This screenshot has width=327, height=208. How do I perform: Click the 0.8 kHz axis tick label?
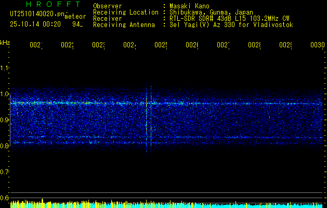[4, 146]
